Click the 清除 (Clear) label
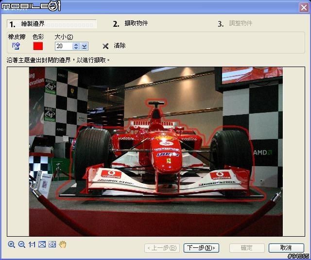 coord(120,46)
